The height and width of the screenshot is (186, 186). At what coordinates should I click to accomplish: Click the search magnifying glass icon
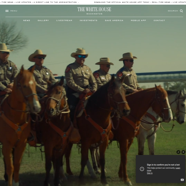181,11
